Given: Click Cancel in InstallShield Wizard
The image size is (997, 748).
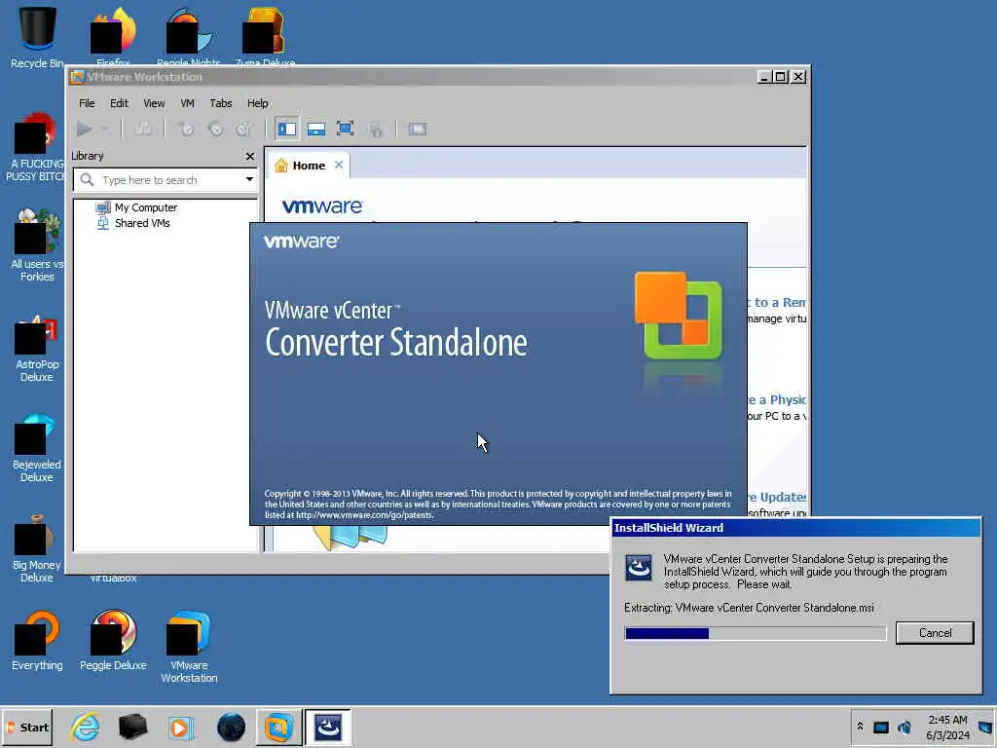Looking at the screenshot, I should (935, 633).
